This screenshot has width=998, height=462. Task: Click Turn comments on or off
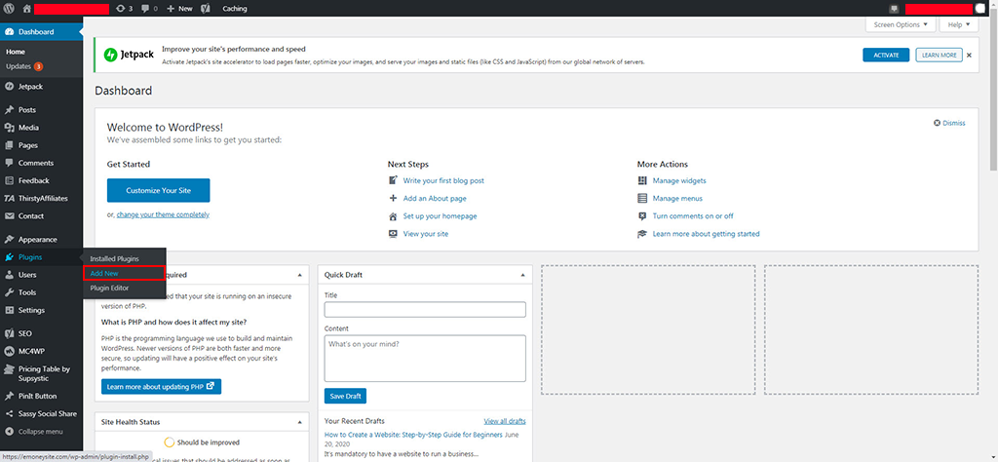pyautogui.click(x=693, y=216)
